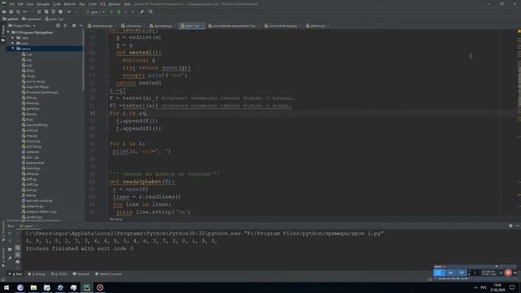Hide the Project panel with the minus icon
The image size is (521, 293).
(x=81, y=25)
